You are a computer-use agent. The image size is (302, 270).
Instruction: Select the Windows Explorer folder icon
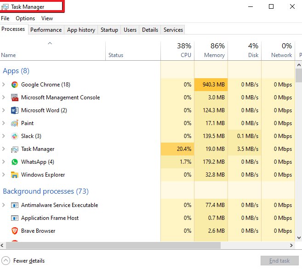pyautogui.click(x=14, y=175)
